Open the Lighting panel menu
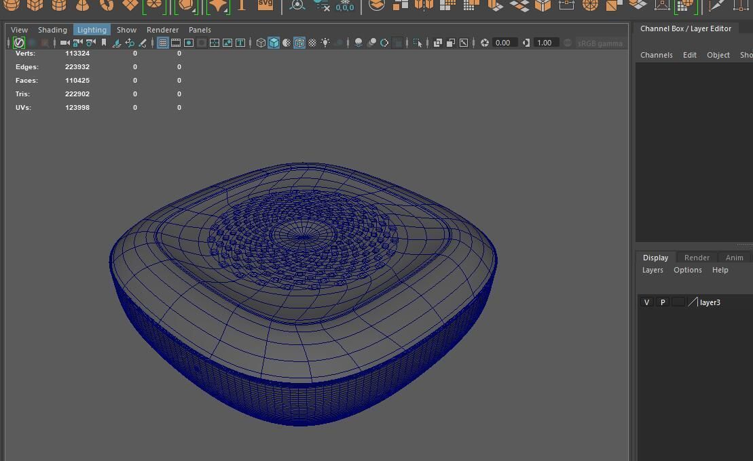This screenshot has height=461, width=753. tap(92, 30)
